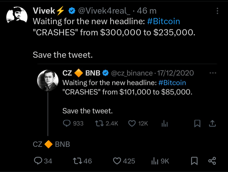Open three-dot menu on CZ's quoted tweet
Screen dimensions: 228x172
(x=213, y=73)
